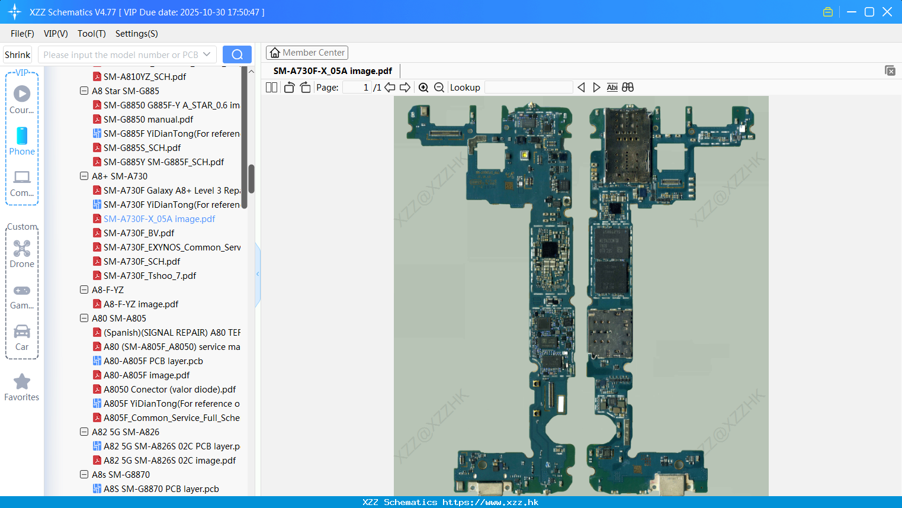
Task: Open Courses sidebar category
Action: [22, 100]
